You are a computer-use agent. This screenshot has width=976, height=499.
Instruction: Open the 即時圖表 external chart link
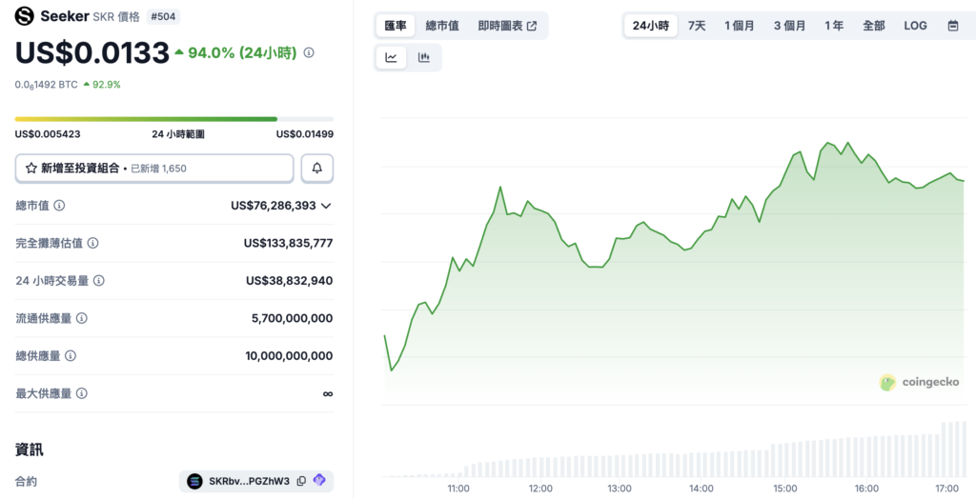coord(507,26)
